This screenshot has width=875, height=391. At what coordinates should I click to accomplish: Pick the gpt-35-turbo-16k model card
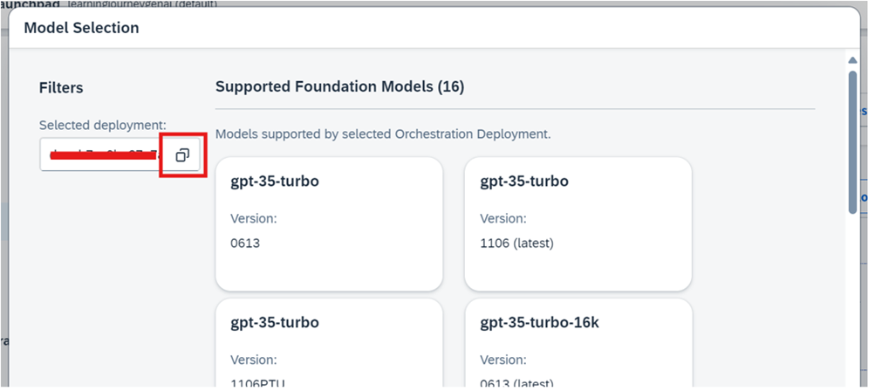pos(578,344)
